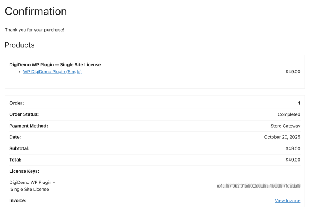Click the blurred license key value

click(258, 186)
